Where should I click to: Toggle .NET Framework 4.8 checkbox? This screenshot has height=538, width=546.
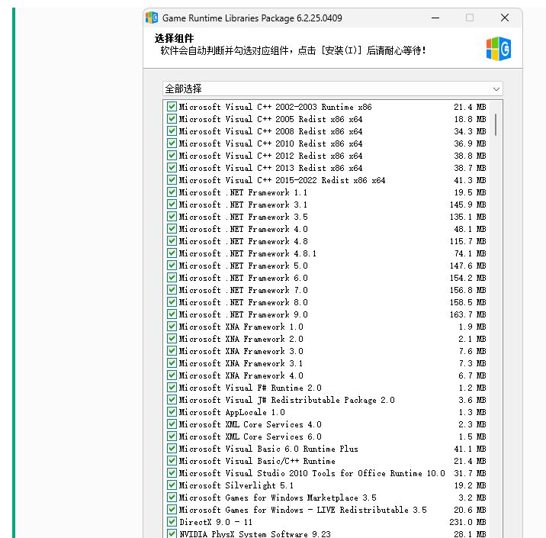tap(172, 241)
